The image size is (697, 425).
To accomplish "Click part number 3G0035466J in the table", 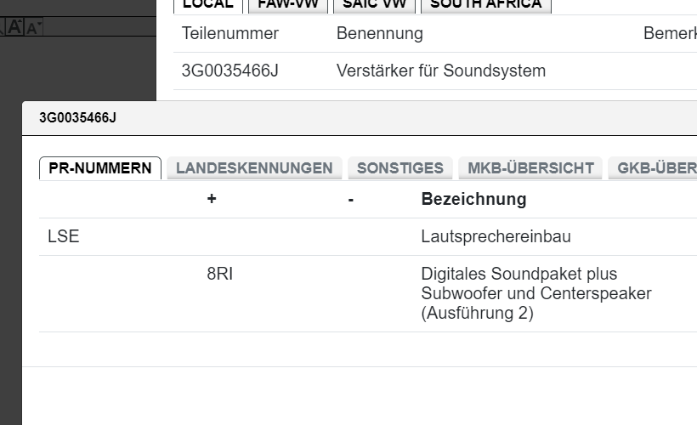I will [229, 71].
